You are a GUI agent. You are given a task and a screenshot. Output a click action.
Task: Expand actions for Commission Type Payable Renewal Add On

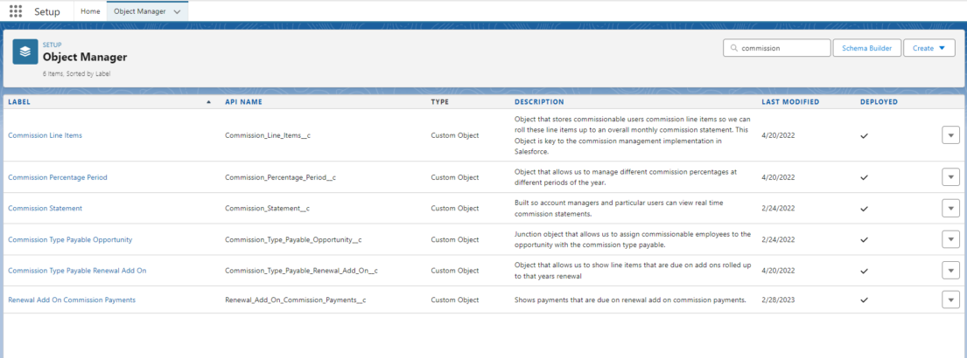pyautogui.click(x=950, y=271)
